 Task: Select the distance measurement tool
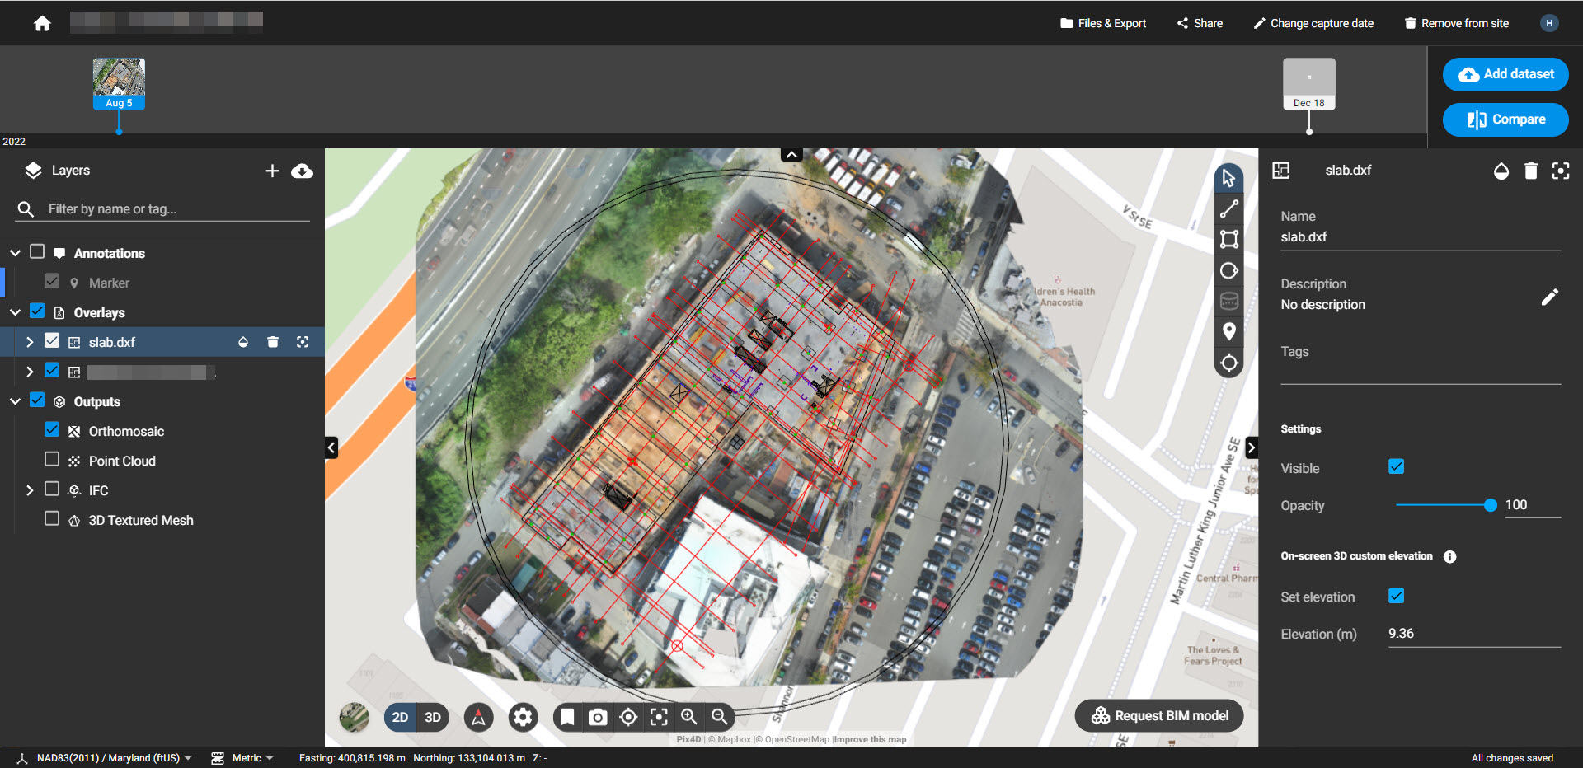[1228, 208]
